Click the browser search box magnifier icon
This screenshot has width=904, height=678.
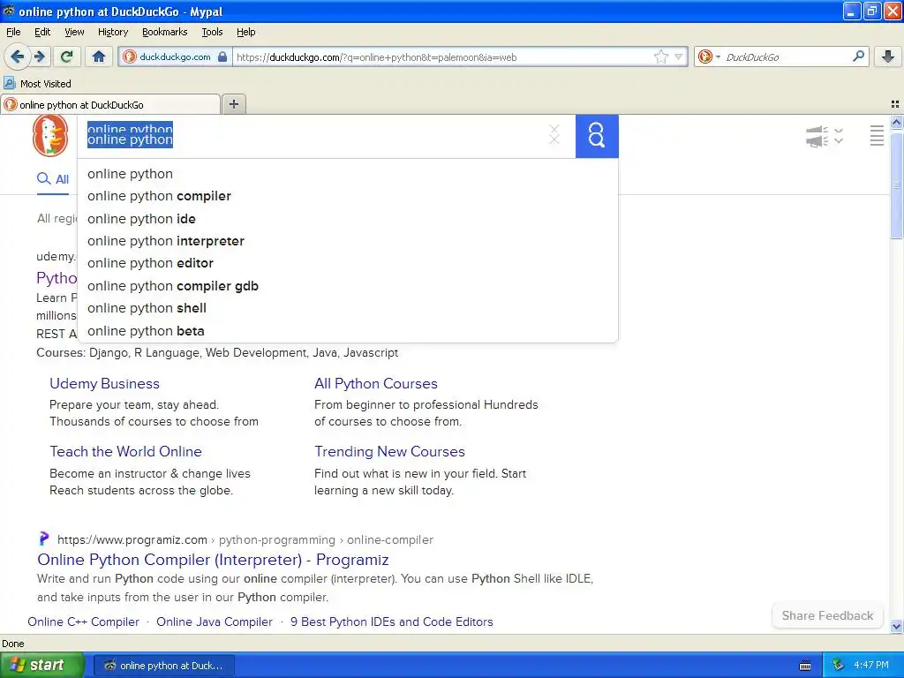pyautogui.click(x=858, y=56)
